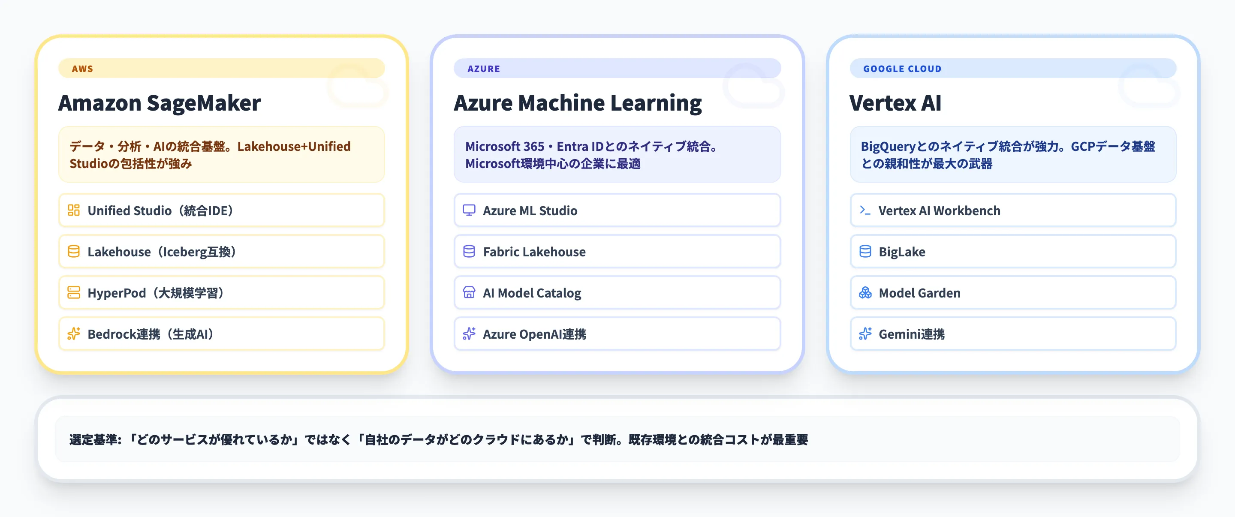
Task: Select the GOOGLE CLOUD badge label
Action: (902, 69)
